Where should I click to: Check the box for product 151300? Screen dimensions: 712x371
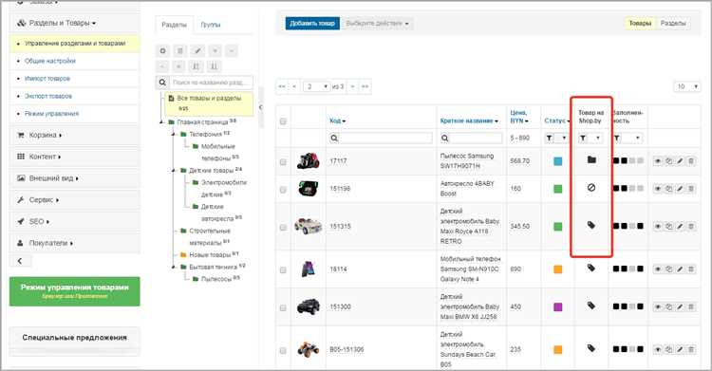pyautogui.click(x=283, y=307)
